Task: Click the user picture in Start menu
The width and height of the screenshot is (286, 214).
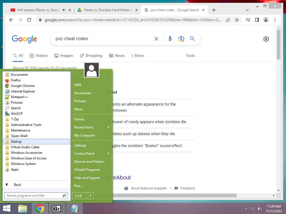Action: click(92, 70)
